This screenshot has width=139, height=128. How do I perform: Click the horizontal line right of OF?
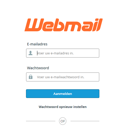[85, 121]
